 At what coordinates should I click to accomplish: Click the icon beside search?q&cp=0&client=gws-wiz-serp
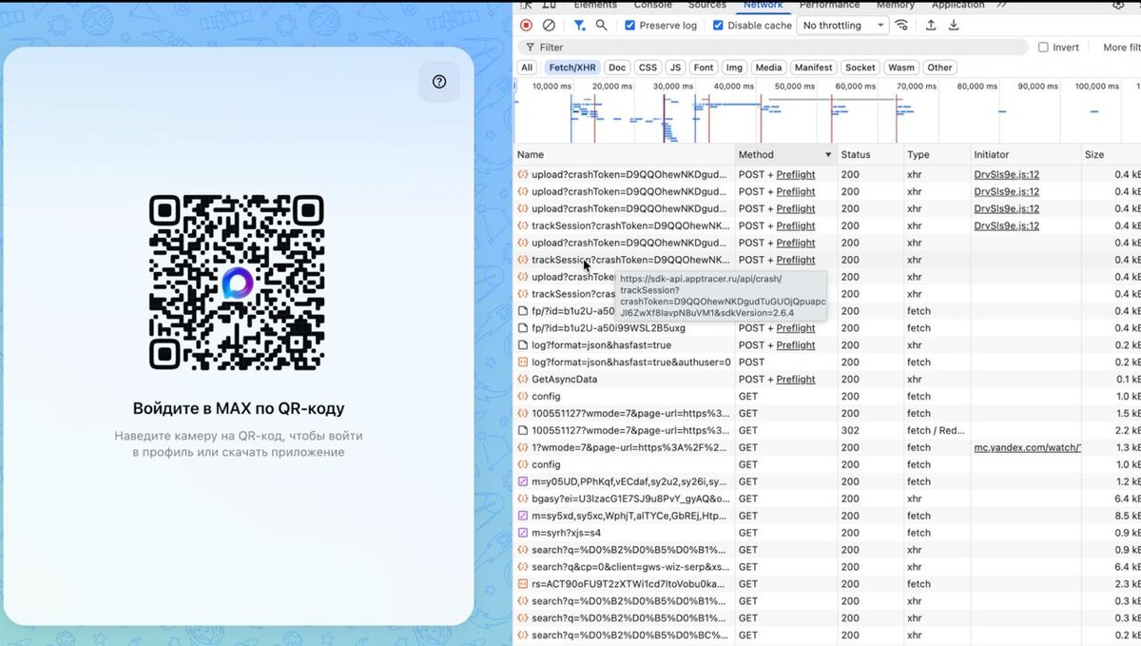click(522, 567)
